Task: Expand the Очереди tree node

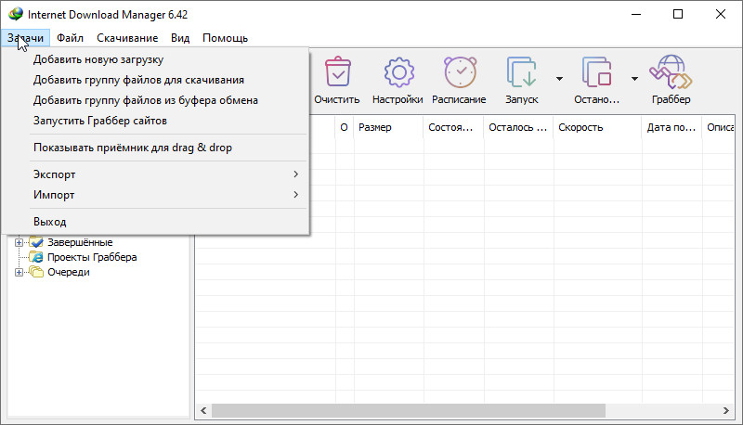Action: pyautogui.click(x=20, y=272)
